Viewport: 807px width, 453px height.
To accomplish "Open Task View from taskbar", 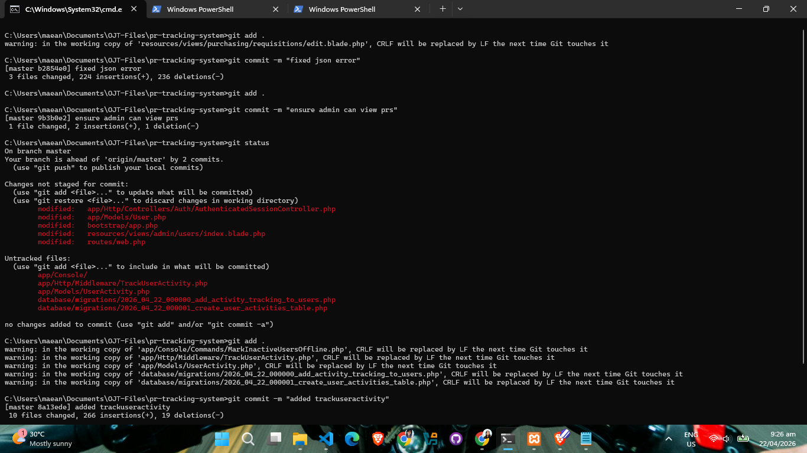I will point(274,439).
